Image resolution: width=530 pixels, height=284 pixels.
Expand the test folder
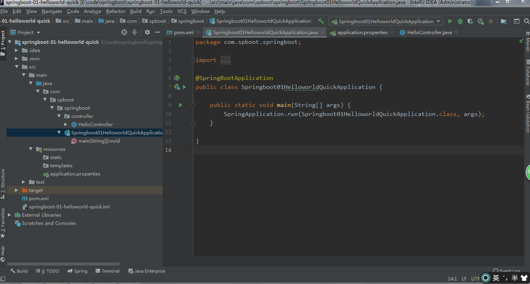point(24,182)
